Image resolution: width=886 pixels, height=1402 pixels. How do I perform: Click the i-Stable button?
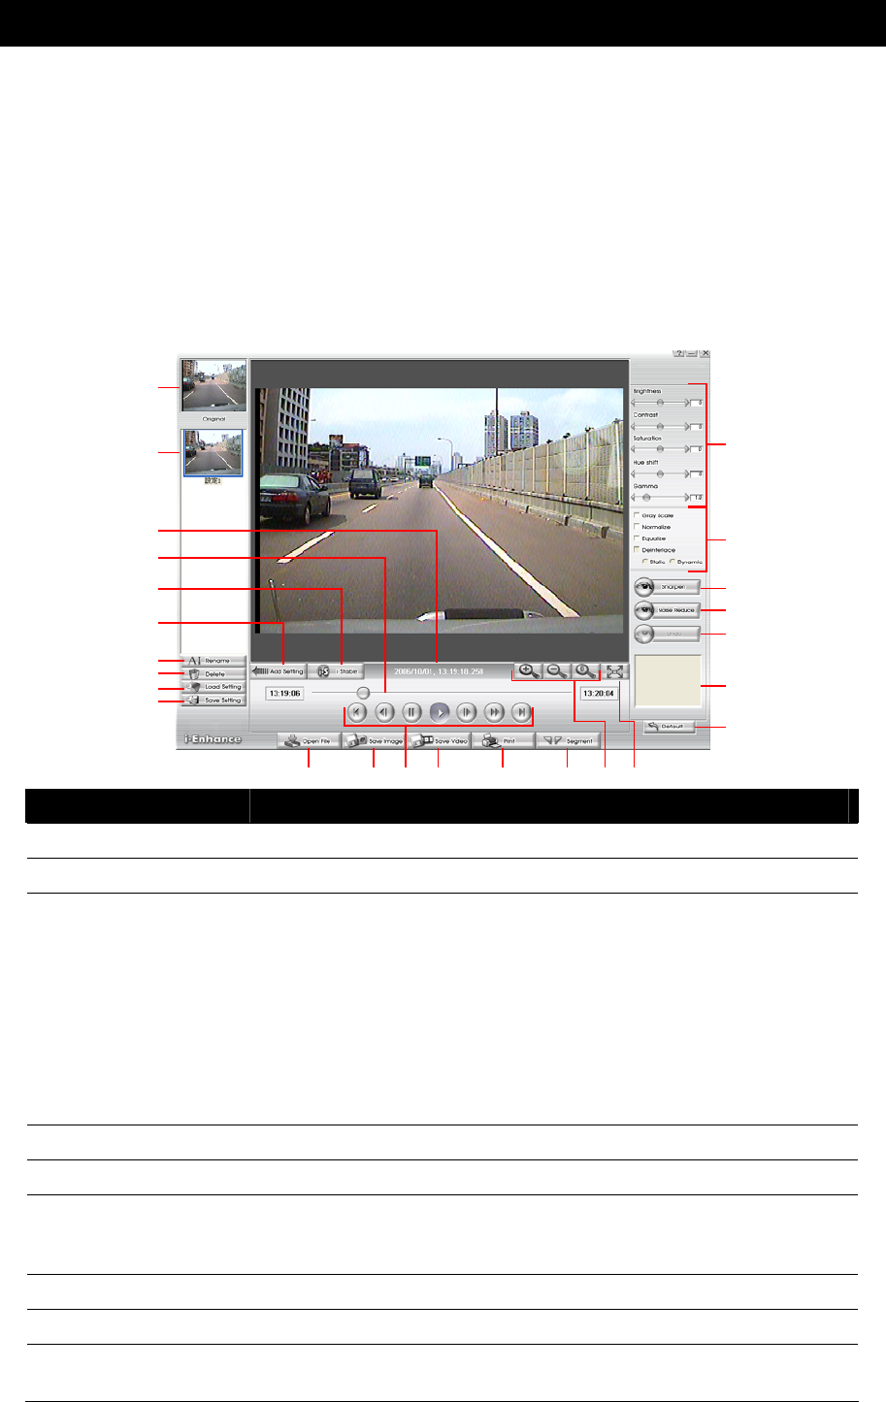[337, 671]
